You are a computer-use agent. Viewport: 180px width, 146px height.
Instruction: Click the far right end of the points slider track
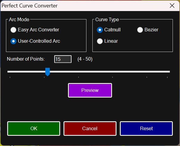(169, 72)
